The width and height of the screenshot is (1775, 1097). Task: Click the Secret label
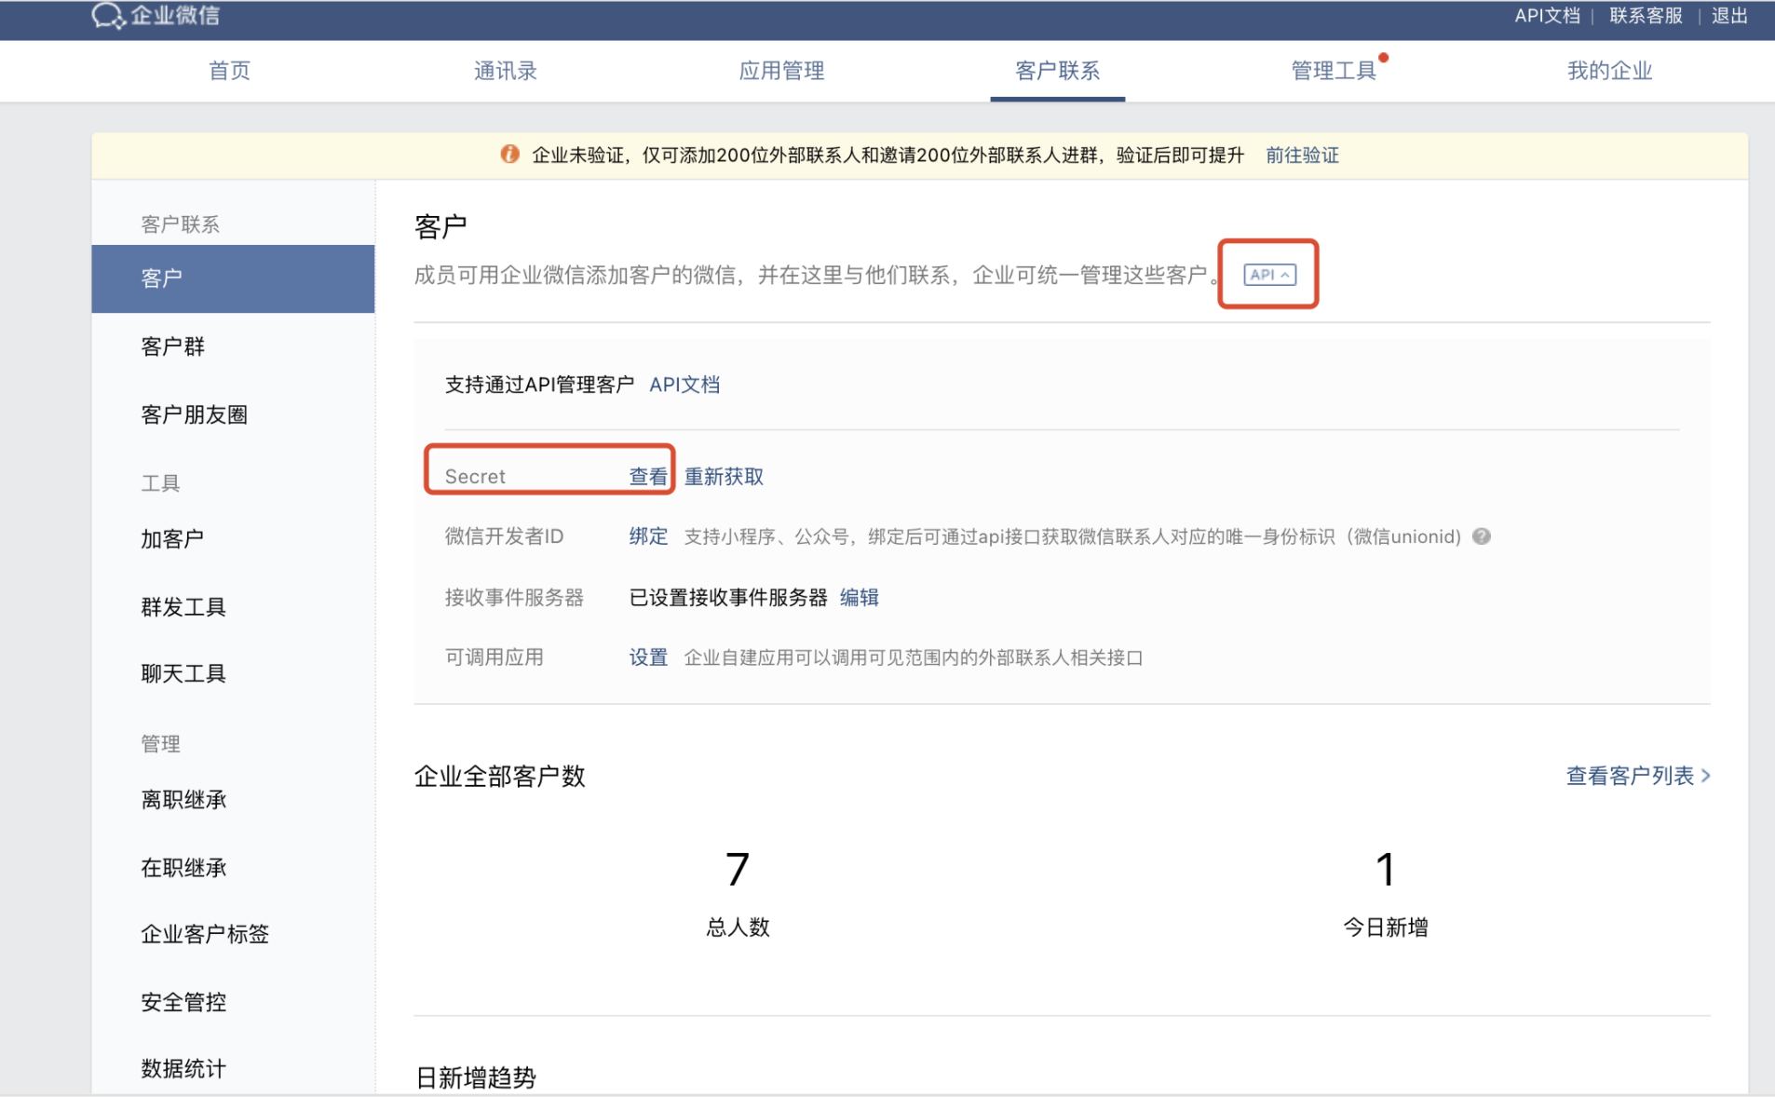[475, 477]
